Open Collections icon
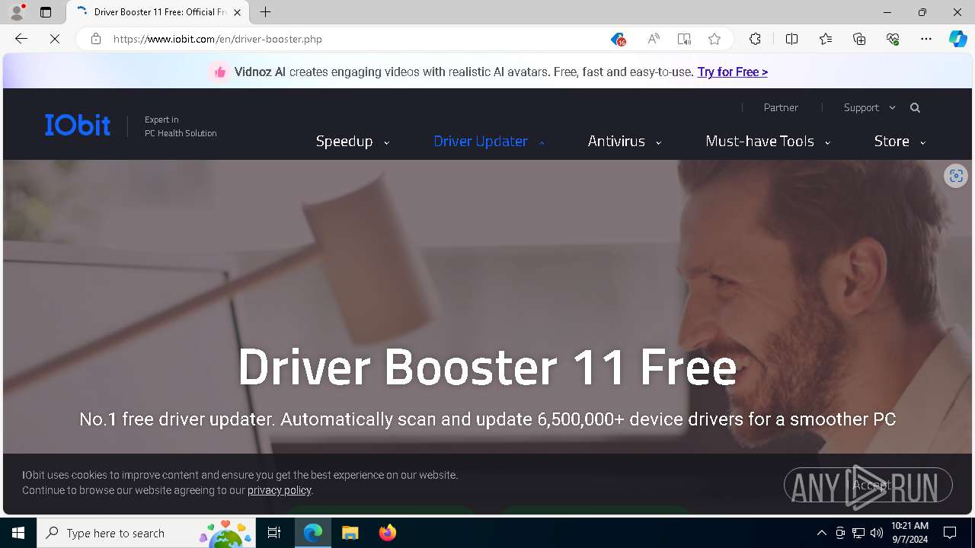Screen dimensions: 975x548 [859, 39]
